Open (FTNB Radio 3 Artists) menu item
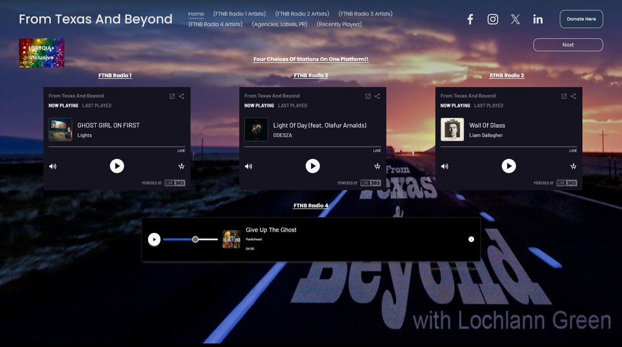Viewport: 622px width, 347px height. 365,14
